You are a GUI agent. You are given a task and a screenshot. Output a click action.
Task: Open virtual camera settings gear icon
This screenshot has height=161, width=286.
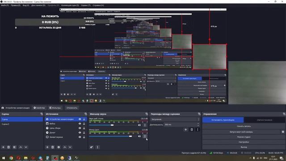[283, 131]
